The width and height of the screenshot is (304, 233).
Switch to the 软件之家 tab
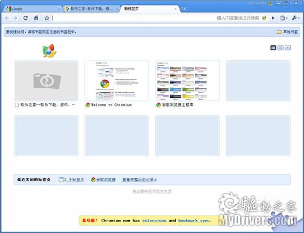click(x=91, y=9)
